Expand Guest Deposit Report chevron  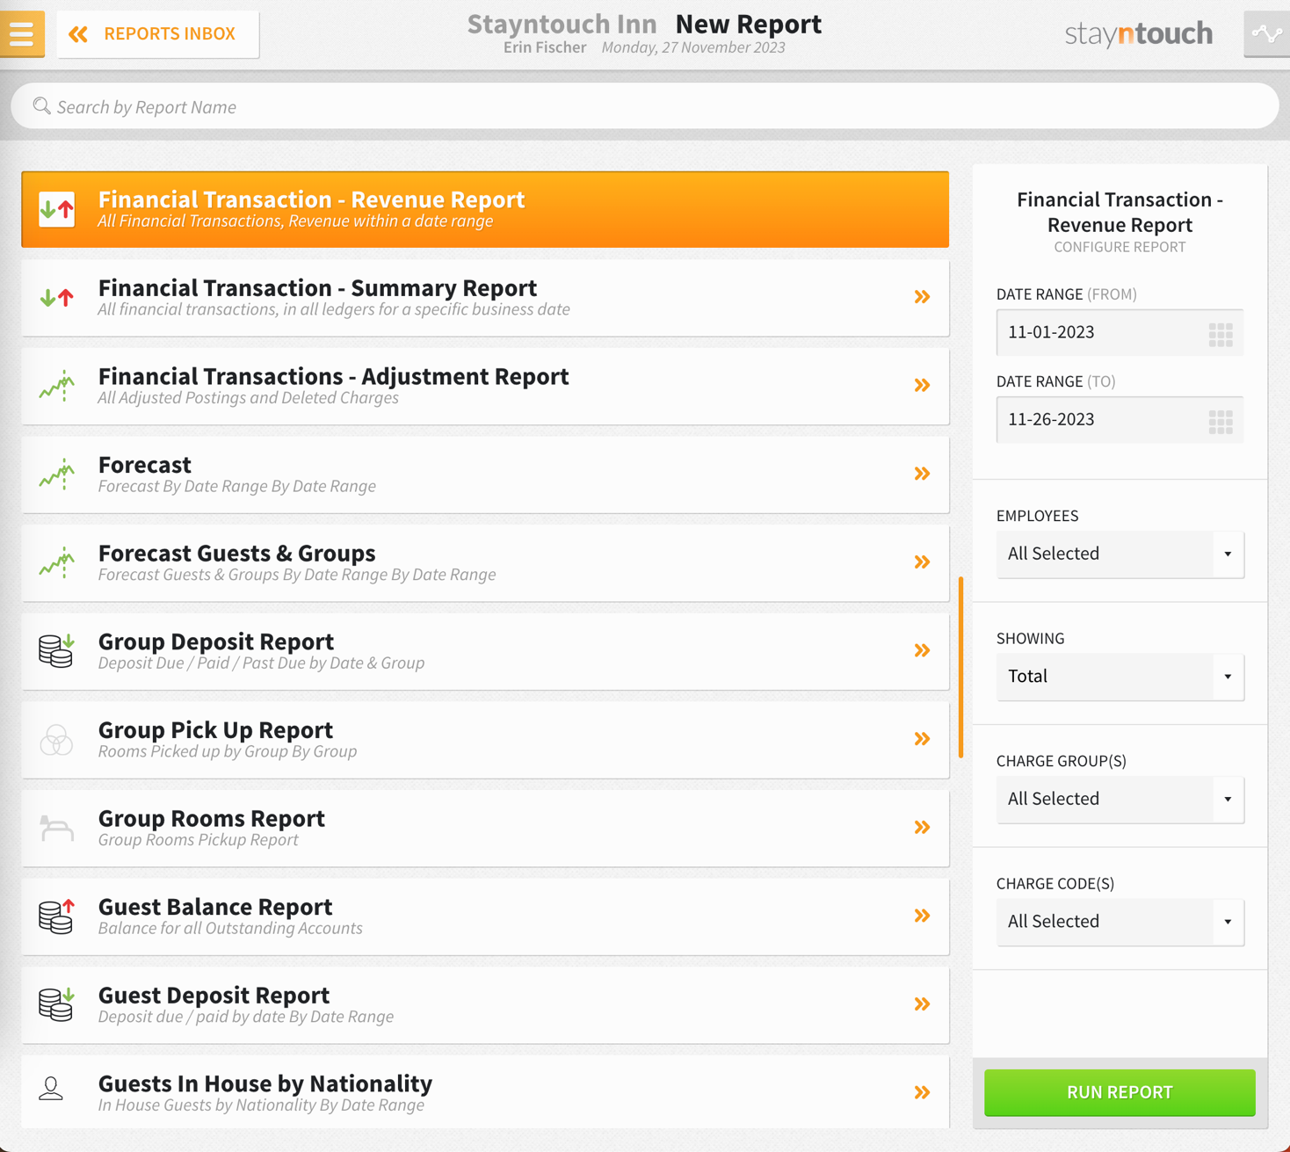coord(922,1004)
